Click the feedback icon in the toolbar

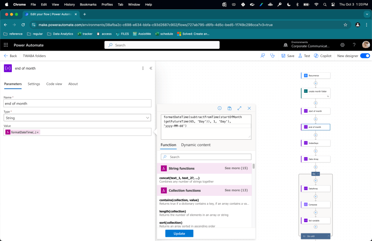click(263, 56)
